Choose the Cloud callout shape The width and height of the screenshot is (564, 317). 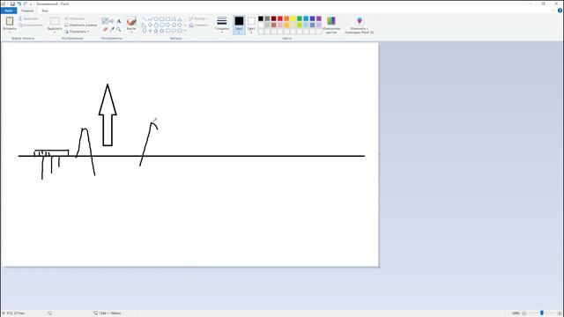(180, 31)
